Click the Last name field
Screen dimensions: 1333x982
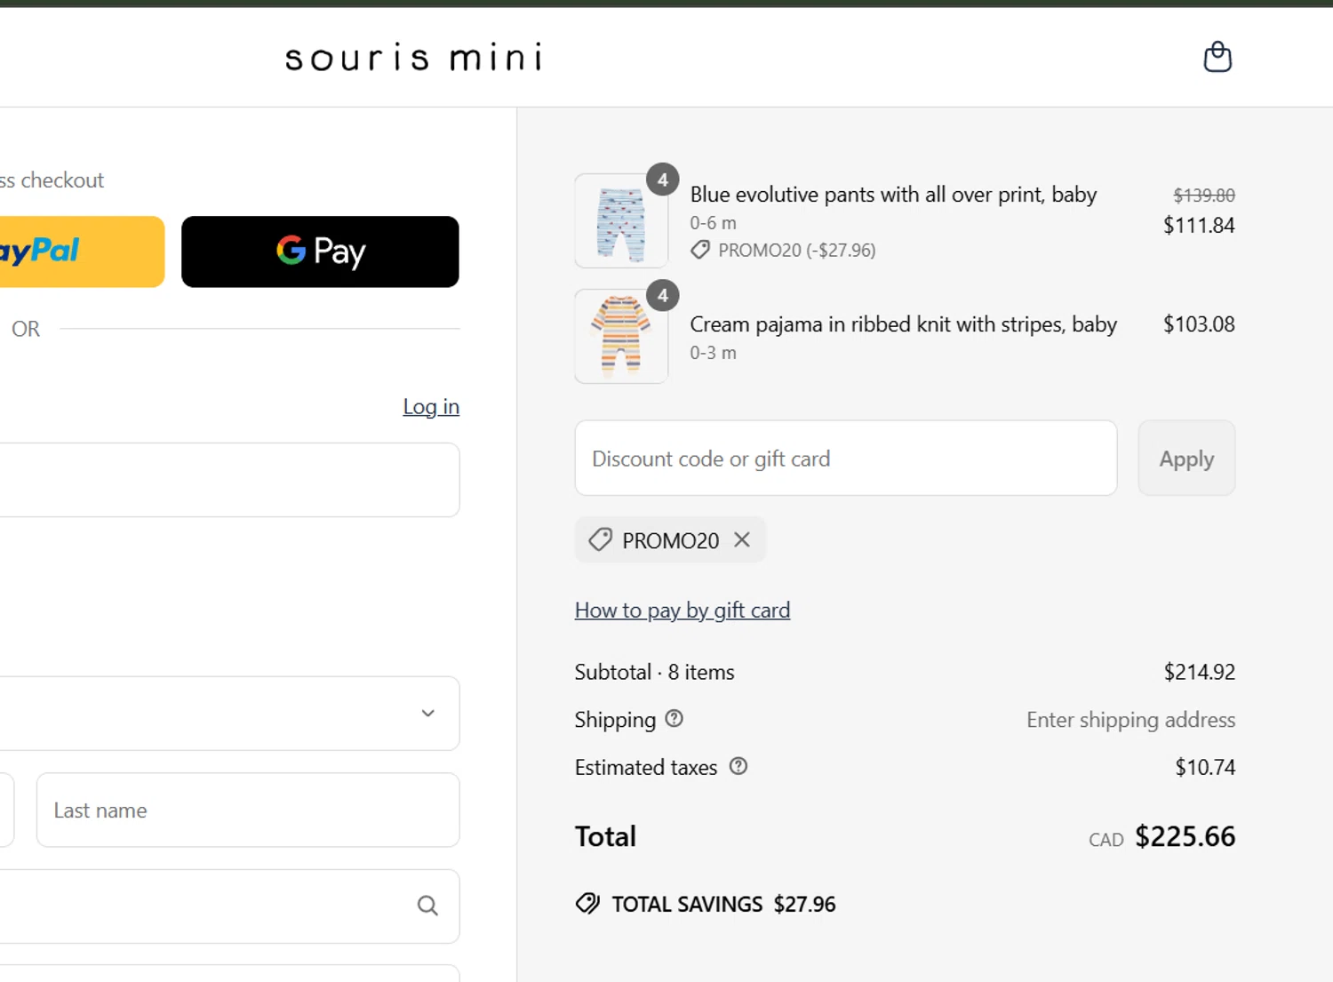pyautogui.click(x=248, y=810)
